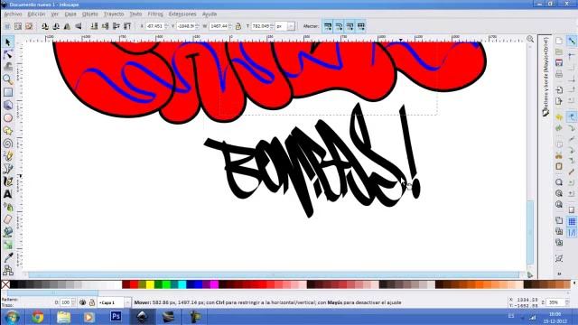
Task: Select the Node editing tool
Action: pos(8,55)
